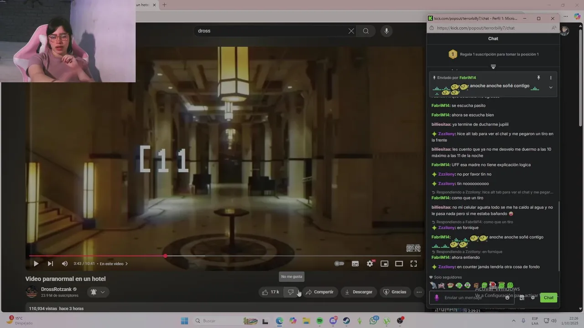Mute the video volume
This screenshot has width=584, height=328.
[x=65, y=263]
